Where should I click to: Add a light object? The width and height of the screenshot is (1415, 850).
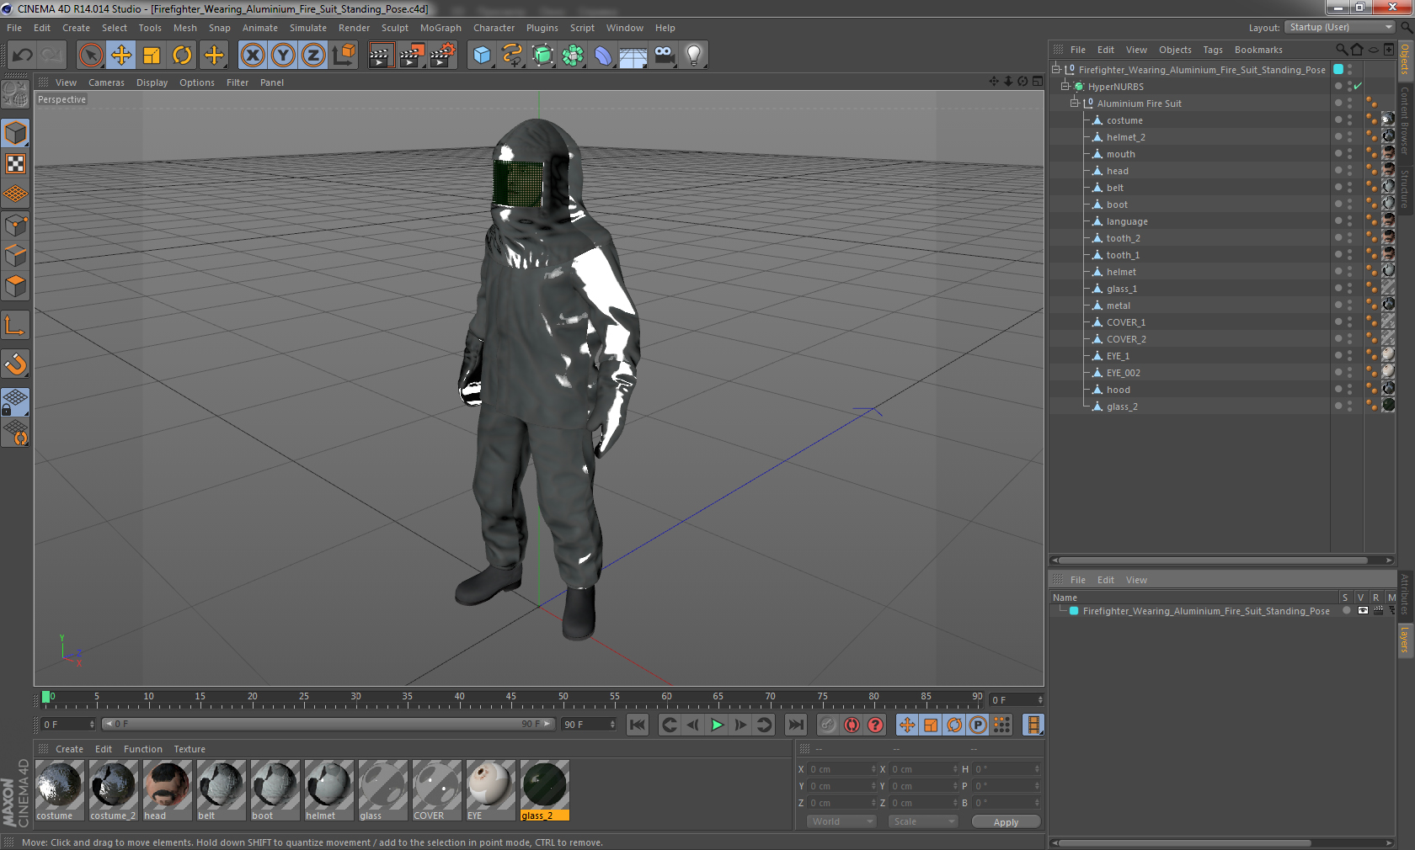[694, 56]
